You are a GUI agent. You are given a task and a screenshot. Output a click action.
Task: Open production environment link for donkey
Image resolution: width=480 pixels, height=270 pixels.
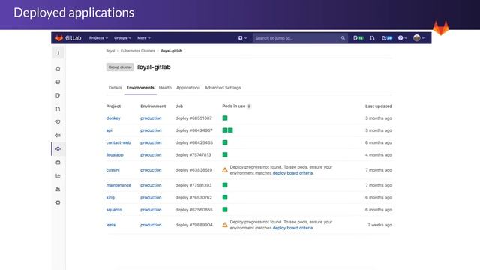[151, 118]
